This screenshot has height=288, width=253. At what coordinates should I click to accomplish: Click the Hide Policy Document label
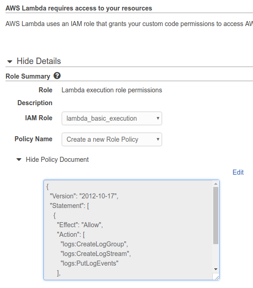[x=57, y=160]
